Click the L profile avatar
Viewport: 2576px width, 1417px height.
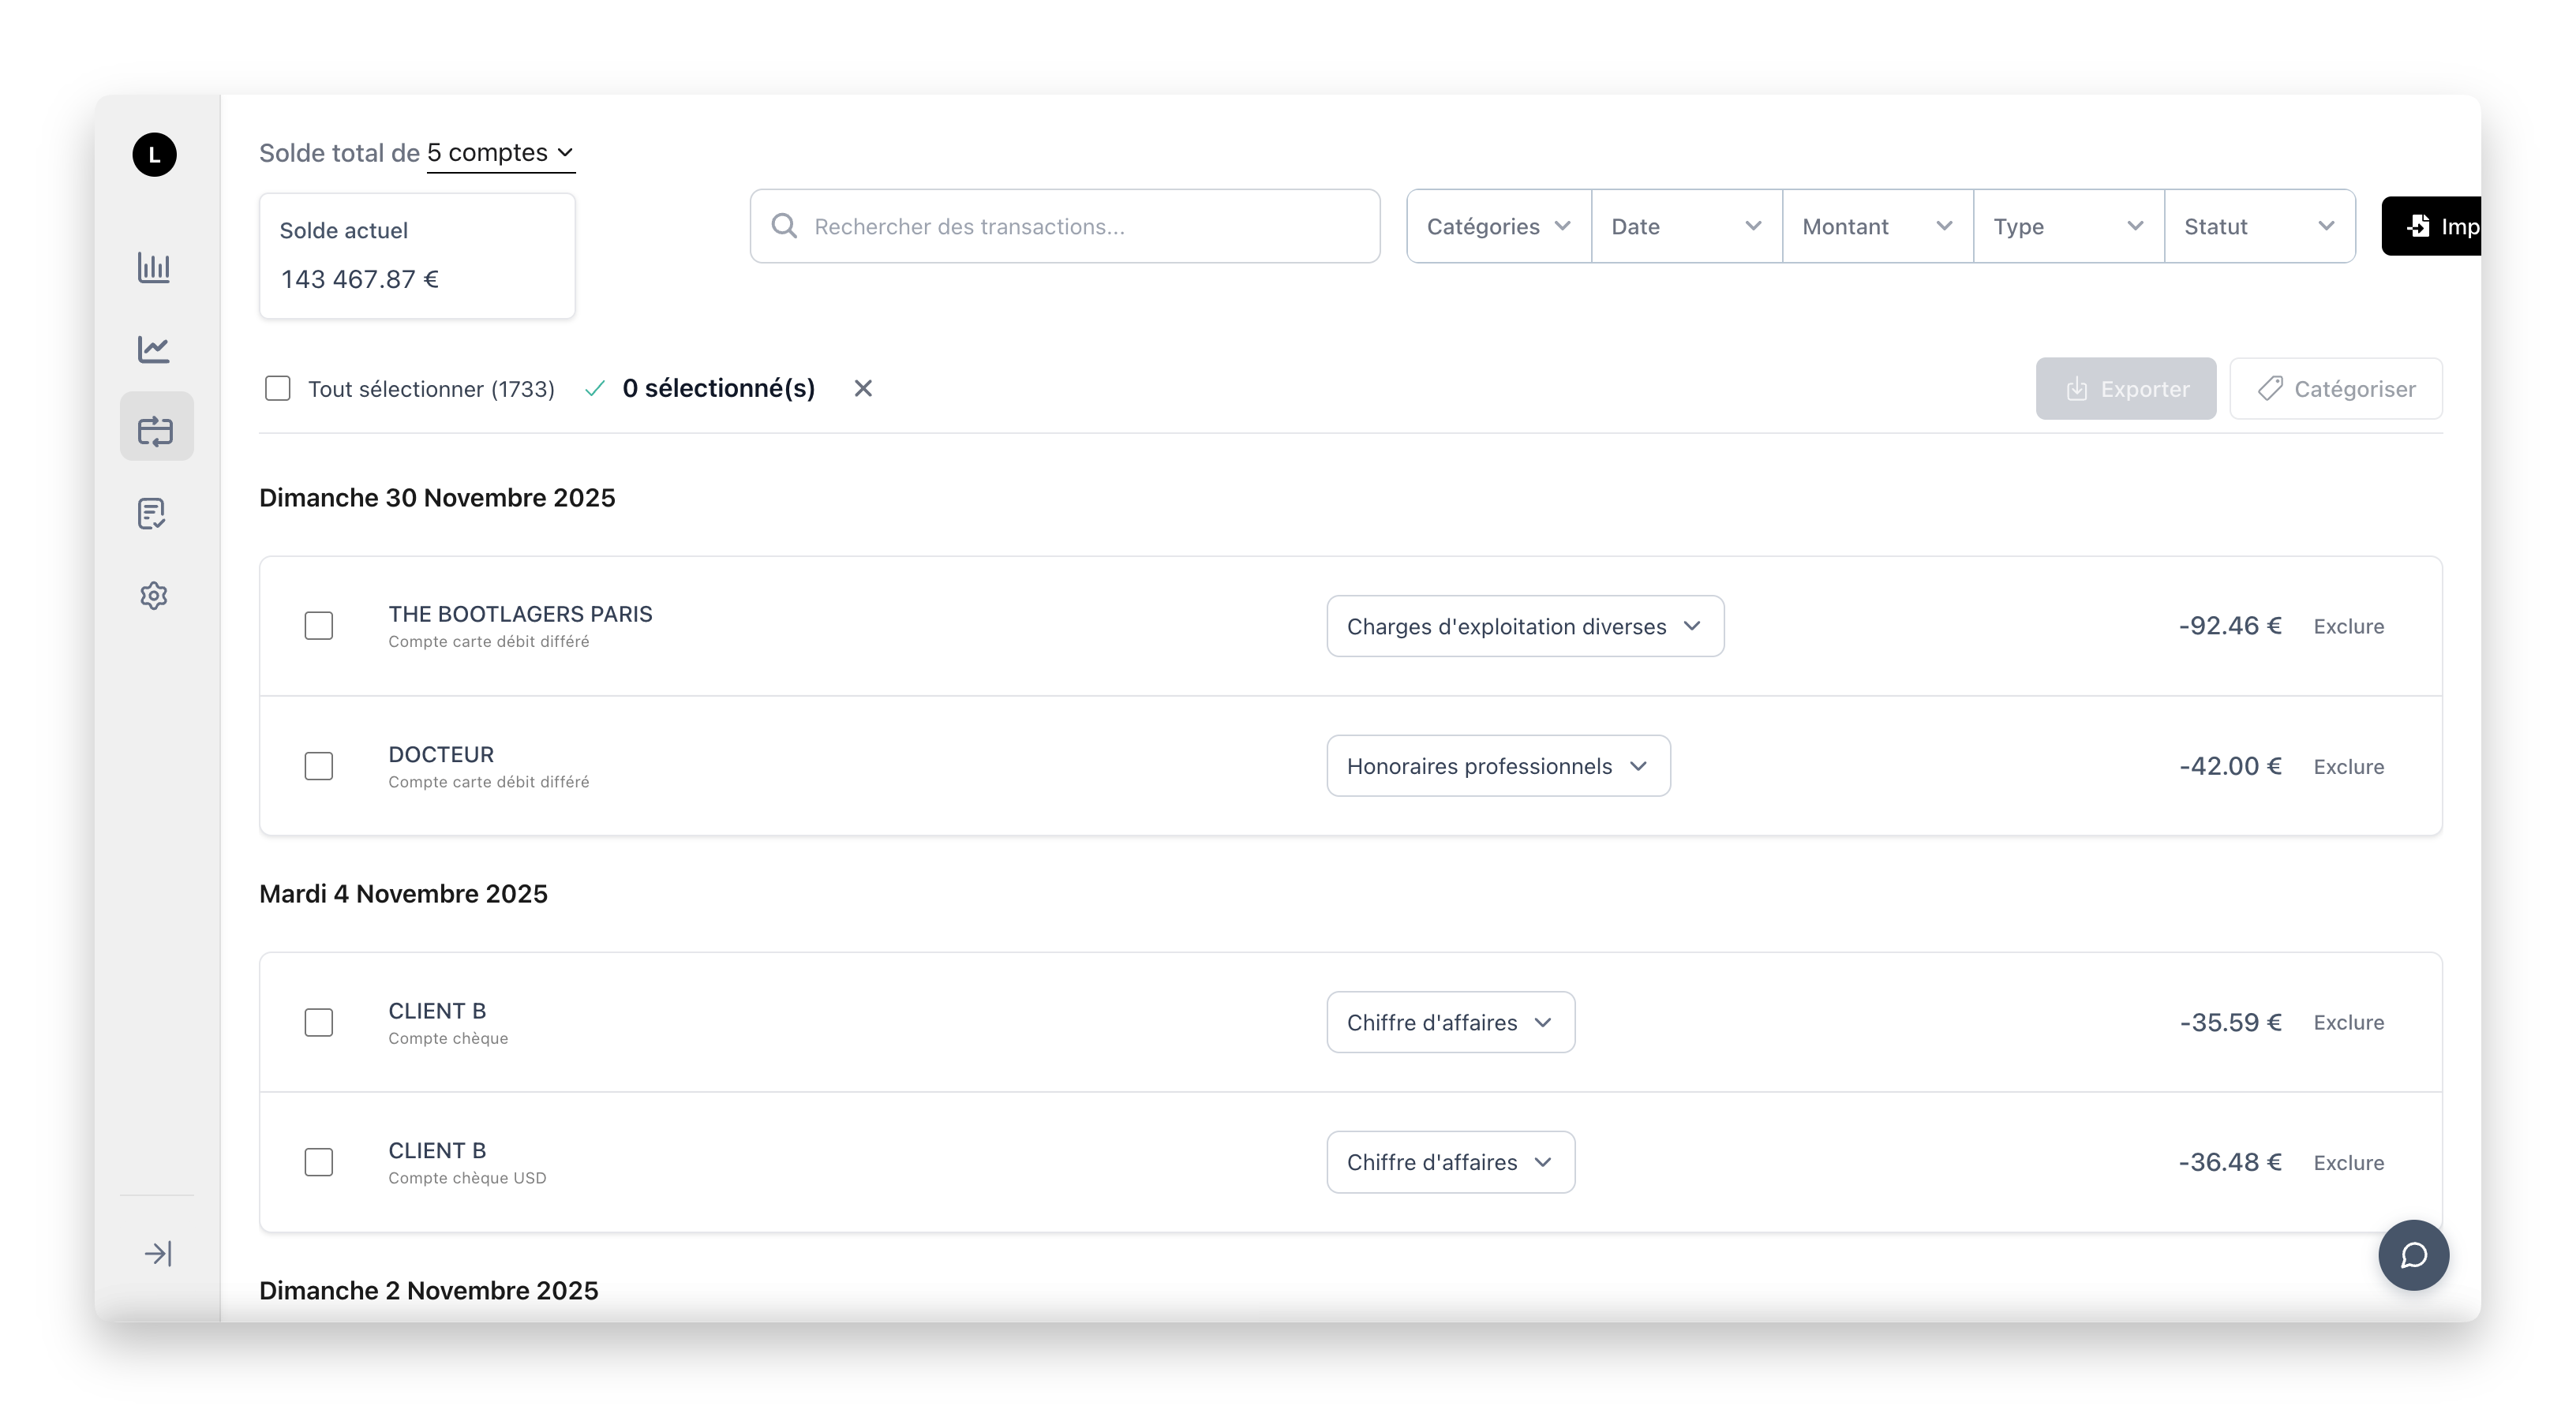155,154
